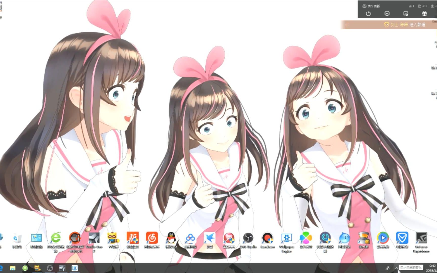
Task: Switch to OBS Studio on the taskbar
Action: (x=50, y=268)
